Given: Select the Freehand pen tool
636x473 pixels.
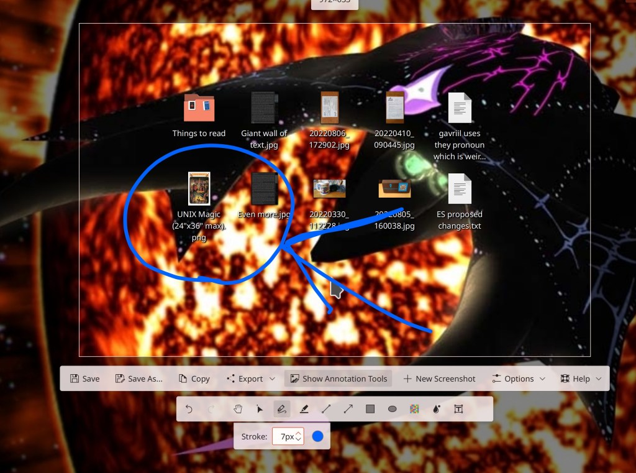Looking at the screenshot, I should click(281, 409).
